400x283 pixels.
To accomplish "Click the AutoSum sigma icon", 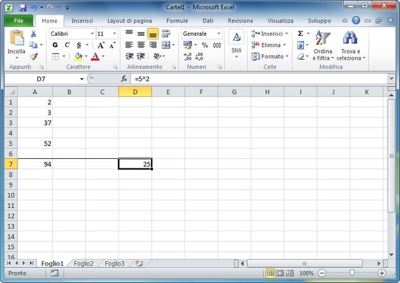I will click(x=301, y=33).
